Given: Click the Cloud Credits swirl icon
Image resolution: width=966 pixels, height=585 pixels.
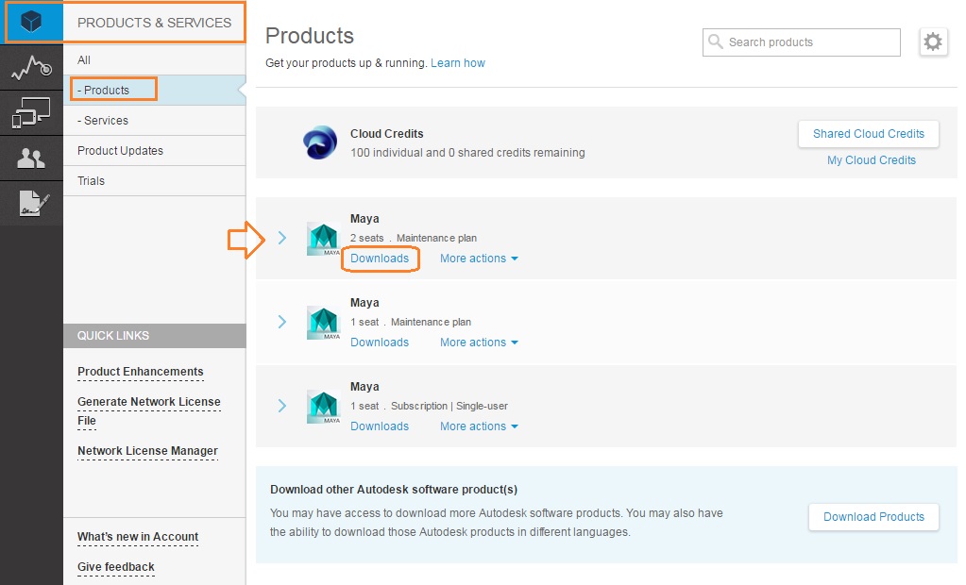Looking at the screenshot, I should click(320, 142).
